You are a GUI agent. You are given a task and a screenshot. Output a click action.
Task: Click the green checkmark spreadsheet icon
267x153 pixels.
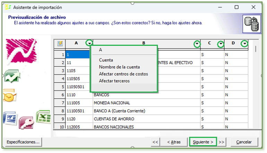coord(12,76)
